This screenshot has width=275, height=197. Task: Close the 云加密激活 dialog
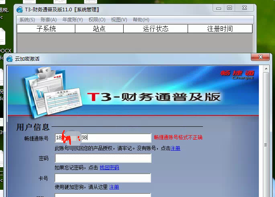(x=260, y=57)
